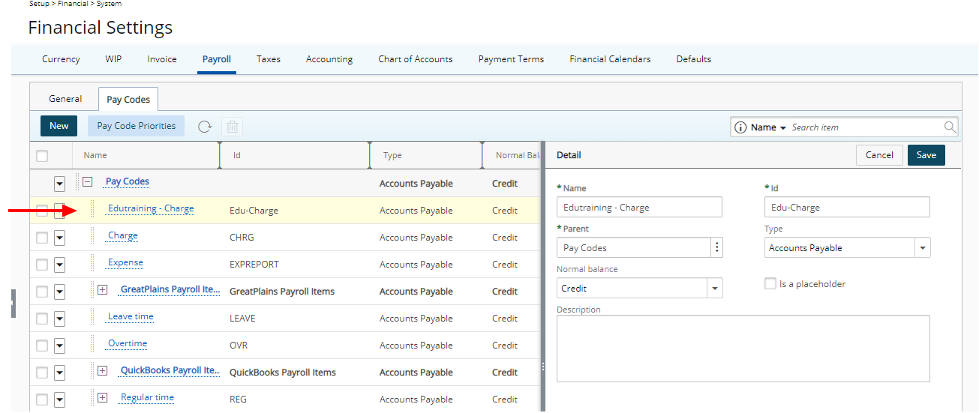Check the Is a placeholder checkbox
Viewport: 979px width, 413px height.
tap(770, 284)
